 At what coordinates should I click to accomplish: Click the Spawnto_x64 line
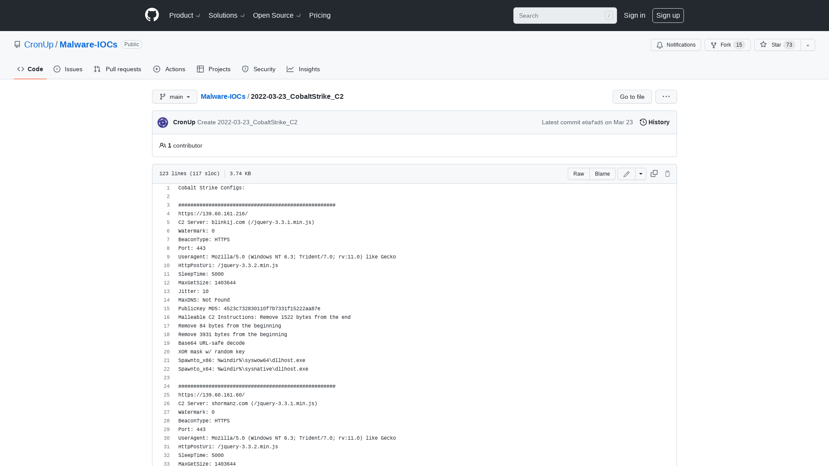(x=243, y=369)
